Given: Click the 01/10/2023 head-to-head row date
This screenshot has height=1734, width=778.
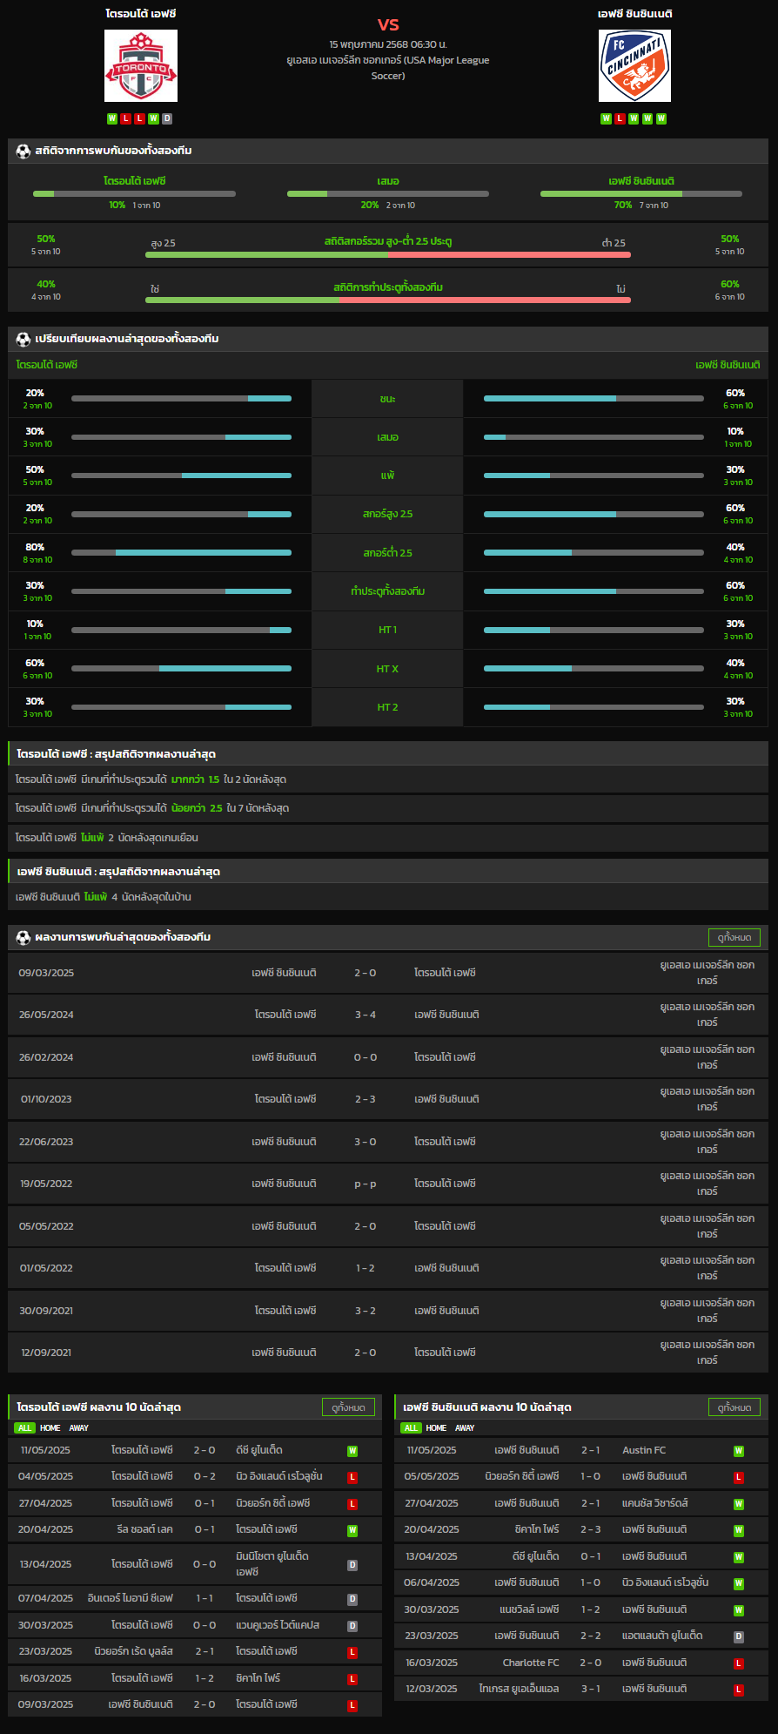Looking at the screenshot, I should [x=46, y=1099].
